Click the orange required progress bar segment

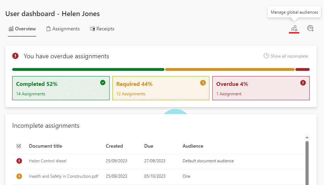(230, 69)
